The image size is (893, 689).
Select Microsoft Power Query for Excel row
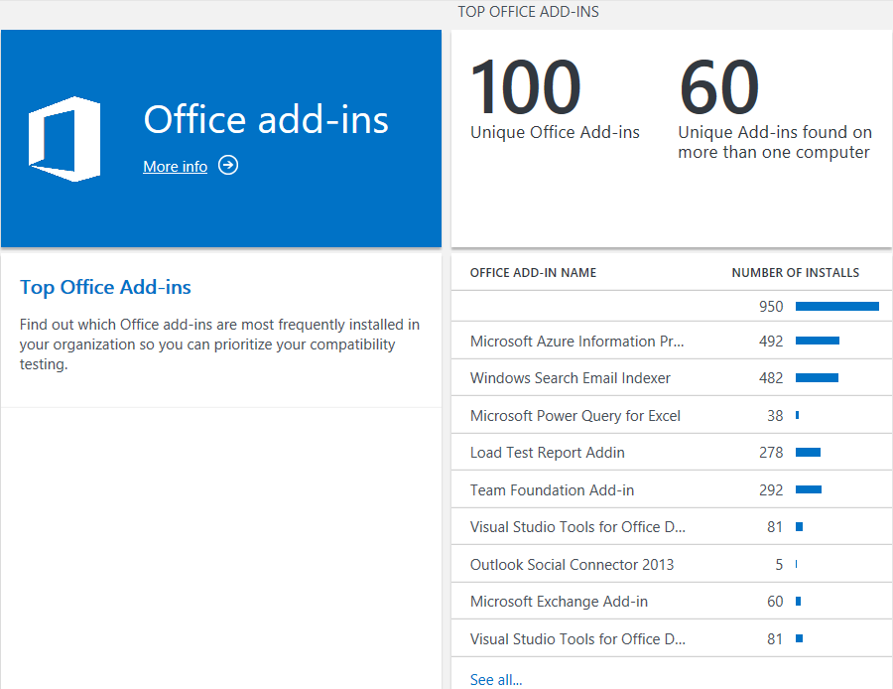[x=672, y=415]
